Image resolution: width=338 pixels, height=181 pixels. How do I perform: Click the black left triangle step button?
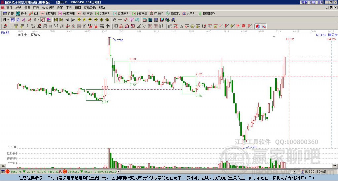pyautogui.click(x=67, y=20)
